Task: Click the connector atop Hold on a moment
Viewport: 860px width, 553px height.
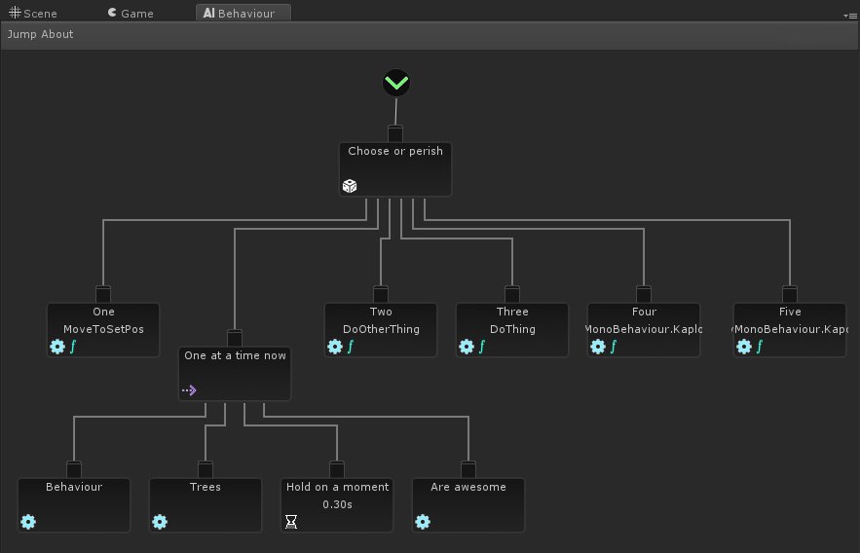Action: click(337, 469)
